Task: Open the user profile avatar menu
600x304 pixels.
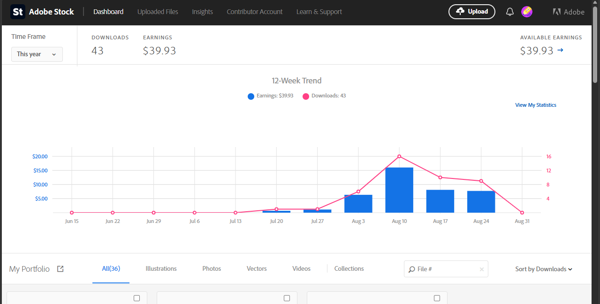Action: [527, 12]
